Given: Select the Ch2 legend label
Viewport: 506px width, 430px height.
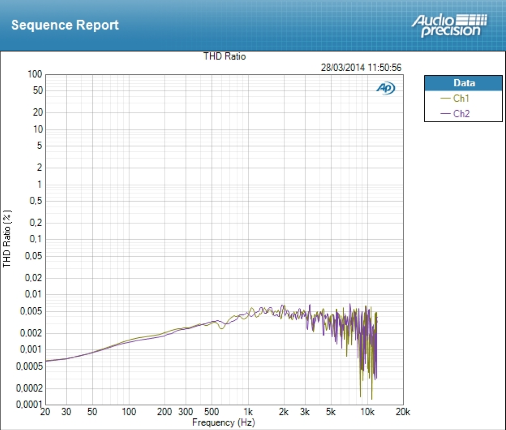Looking at the screenshot, I should point(461,114).
